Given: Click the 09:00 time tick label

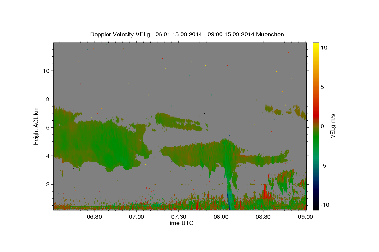Looking at the screenshot, I should 305,217.
